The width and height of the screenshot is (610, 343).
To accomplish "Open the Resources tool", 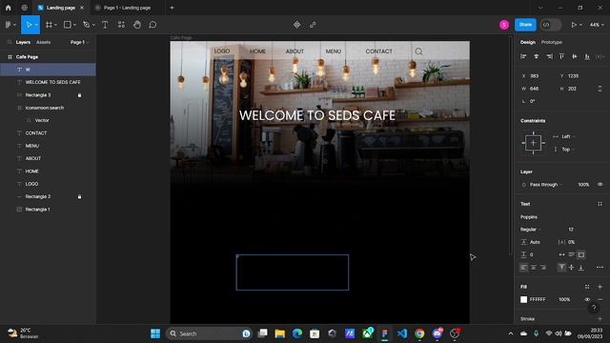I will click(121, 25).
